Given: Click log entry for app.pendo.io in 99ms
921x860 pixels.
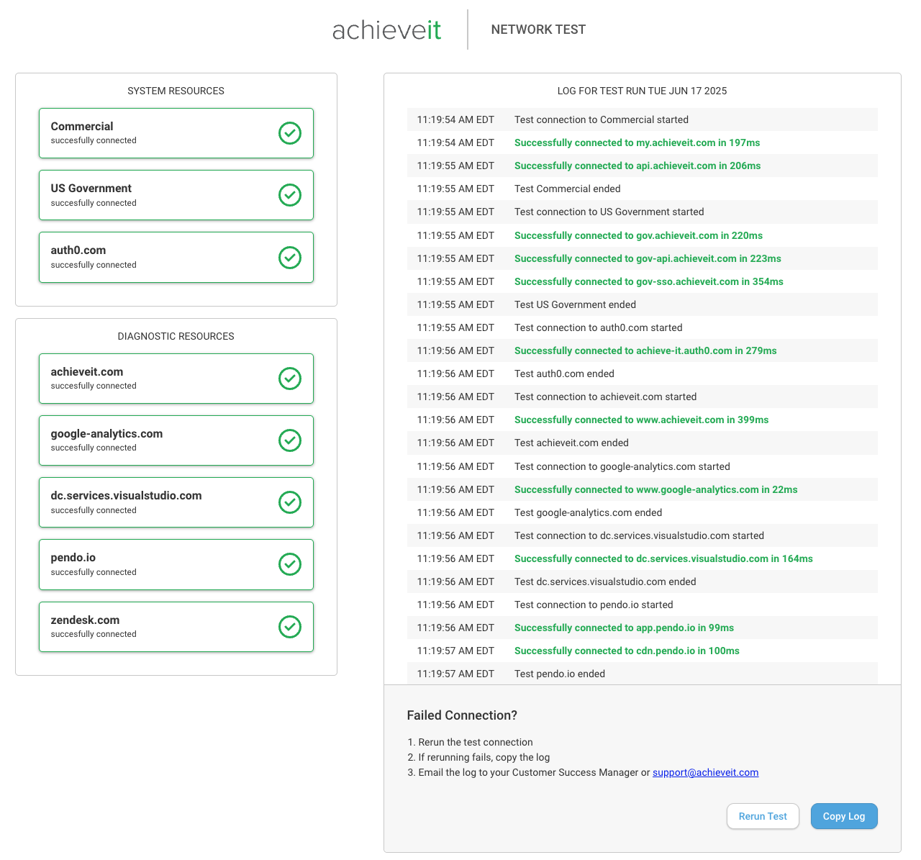Looking at the screenshot, I should 643,628.
